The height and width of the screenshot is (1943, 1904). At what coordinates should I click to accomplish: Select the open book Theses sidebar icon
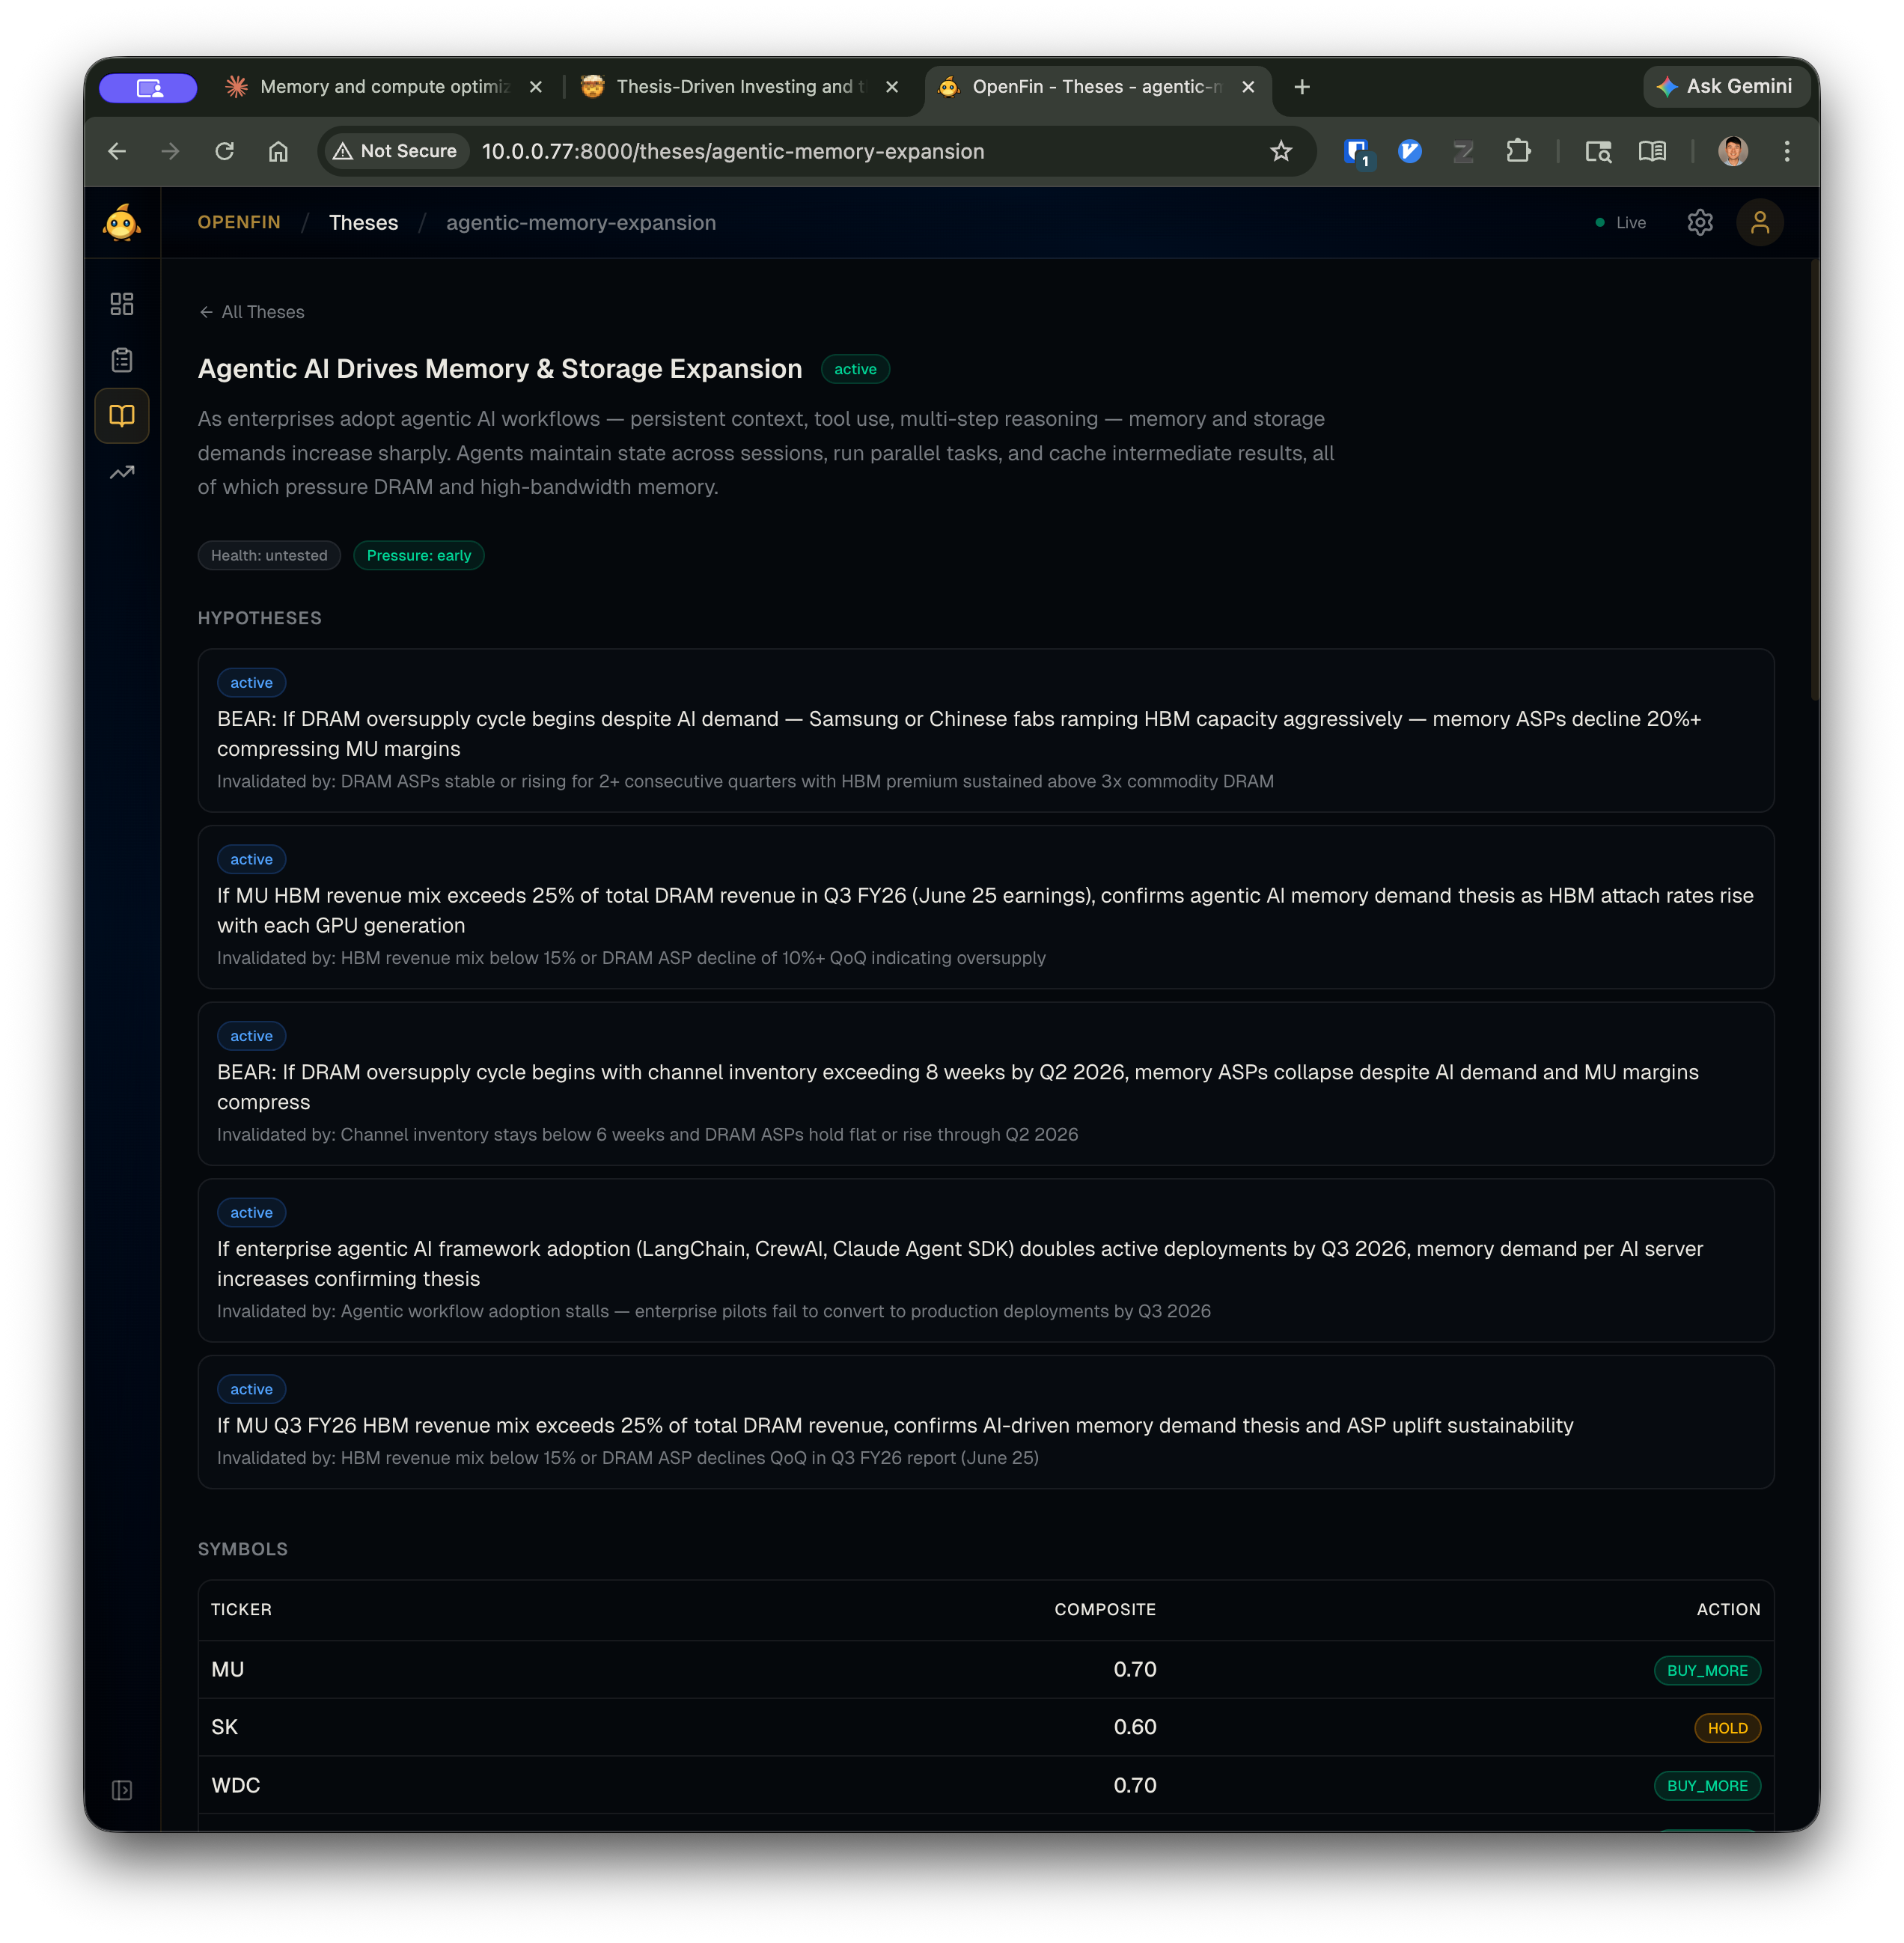(x=122, y=416)
